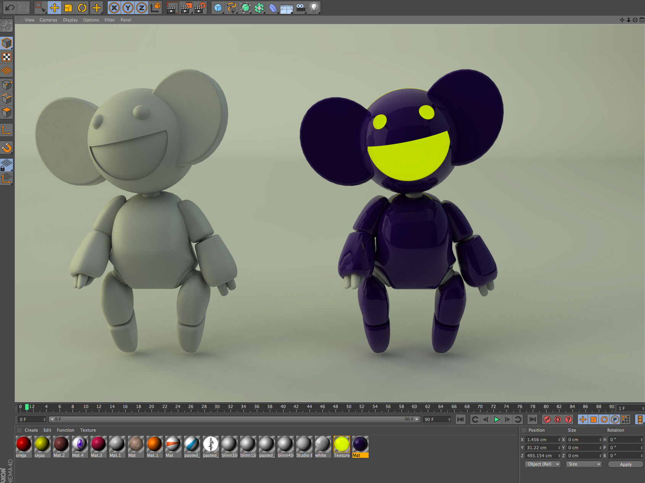
Task: Open material manager Create menu
Action: [x=31, y=430]
